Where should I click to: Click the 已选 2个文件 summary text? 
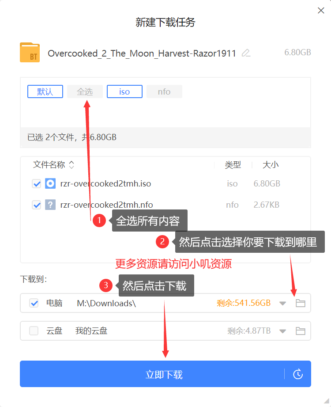click(x=72, y=137)
